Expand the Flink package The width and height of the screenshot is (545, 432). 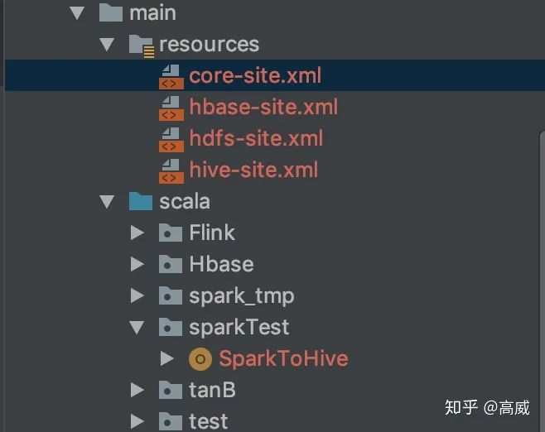tap(137, 233)
